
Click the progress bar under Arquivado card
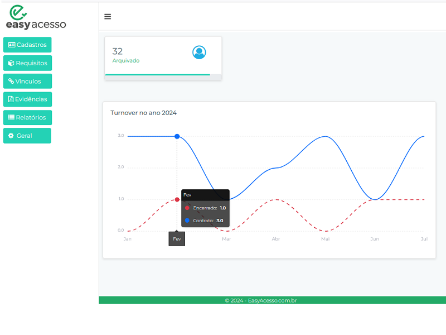[158, 74]
